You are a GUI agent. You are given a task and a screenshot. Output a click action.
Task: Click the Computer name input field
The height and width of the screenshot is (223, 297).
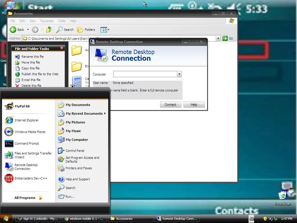[x=145, y=74]
